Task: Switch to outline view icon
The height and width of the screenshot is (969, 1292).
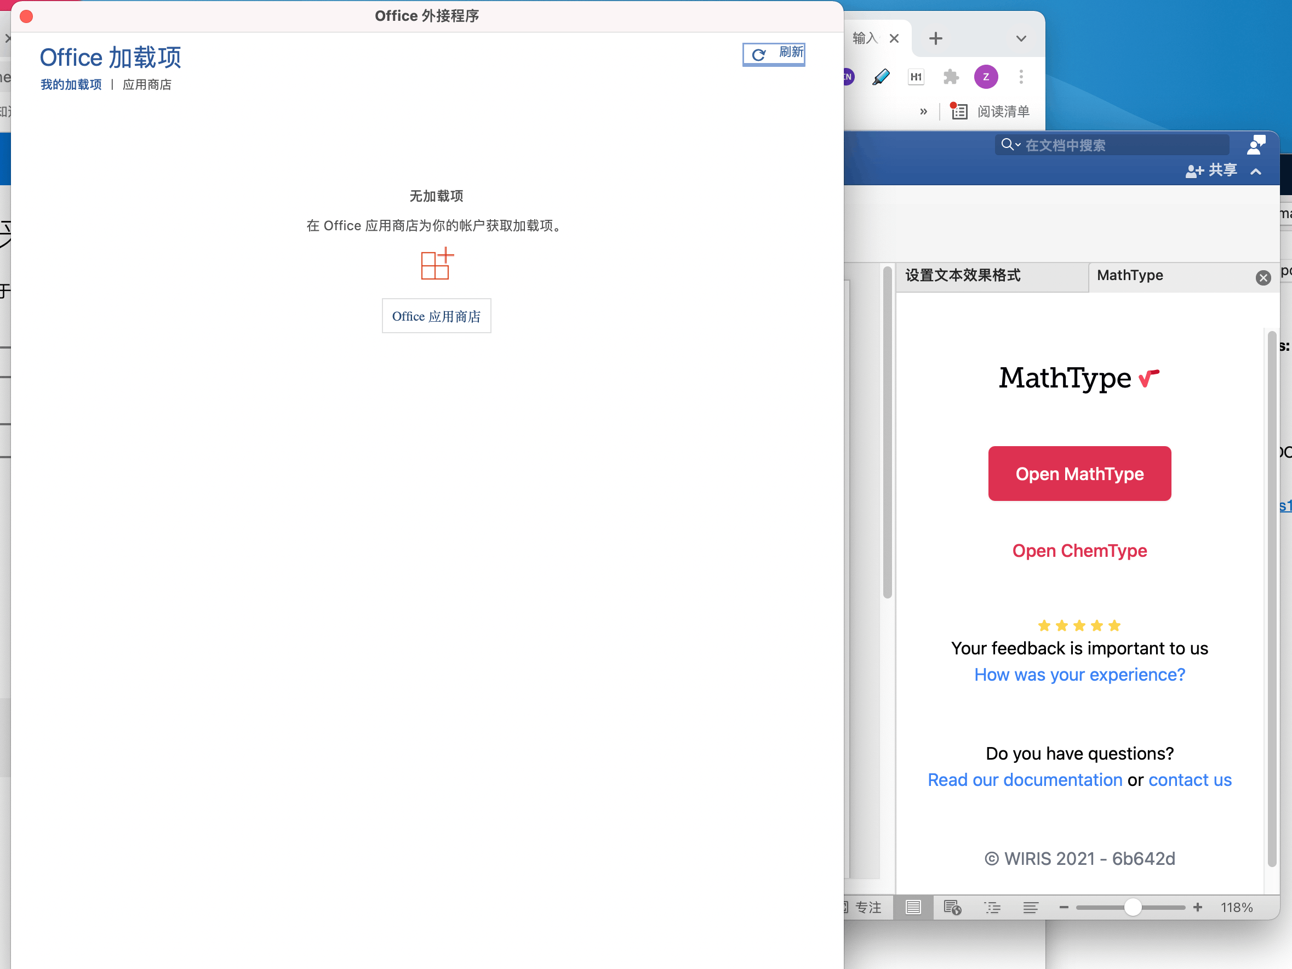Action: click(x=992, y=907)
